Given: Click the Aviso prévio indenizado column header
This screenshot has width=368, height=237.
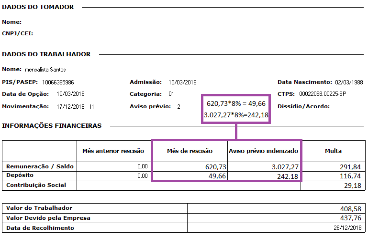Looking at the screenshot, I should [263, 151].
